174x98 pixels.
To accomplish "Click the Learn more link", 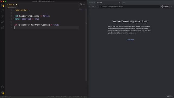I will point(130,40).
